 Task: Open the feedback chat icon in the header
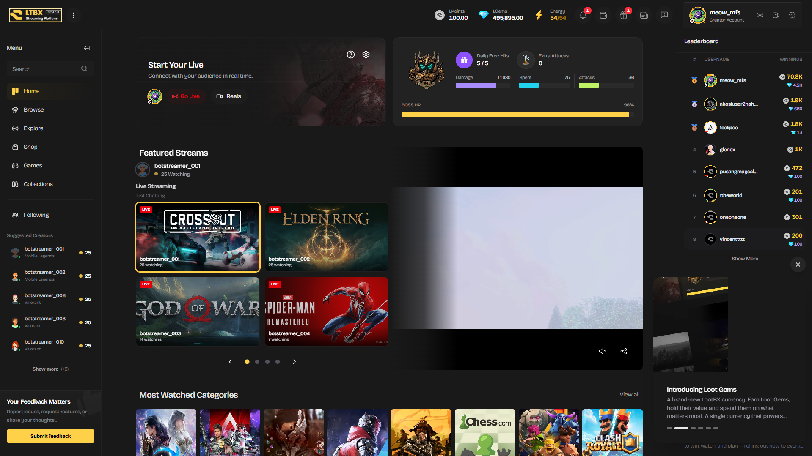point(664,15)
